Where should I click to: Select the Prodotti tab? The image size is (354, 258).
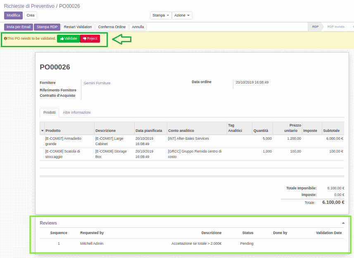click(x=49, y=112)
